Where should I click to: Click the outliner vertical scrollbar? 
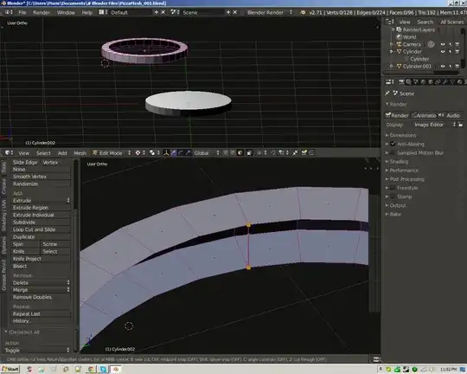point(463,48)
